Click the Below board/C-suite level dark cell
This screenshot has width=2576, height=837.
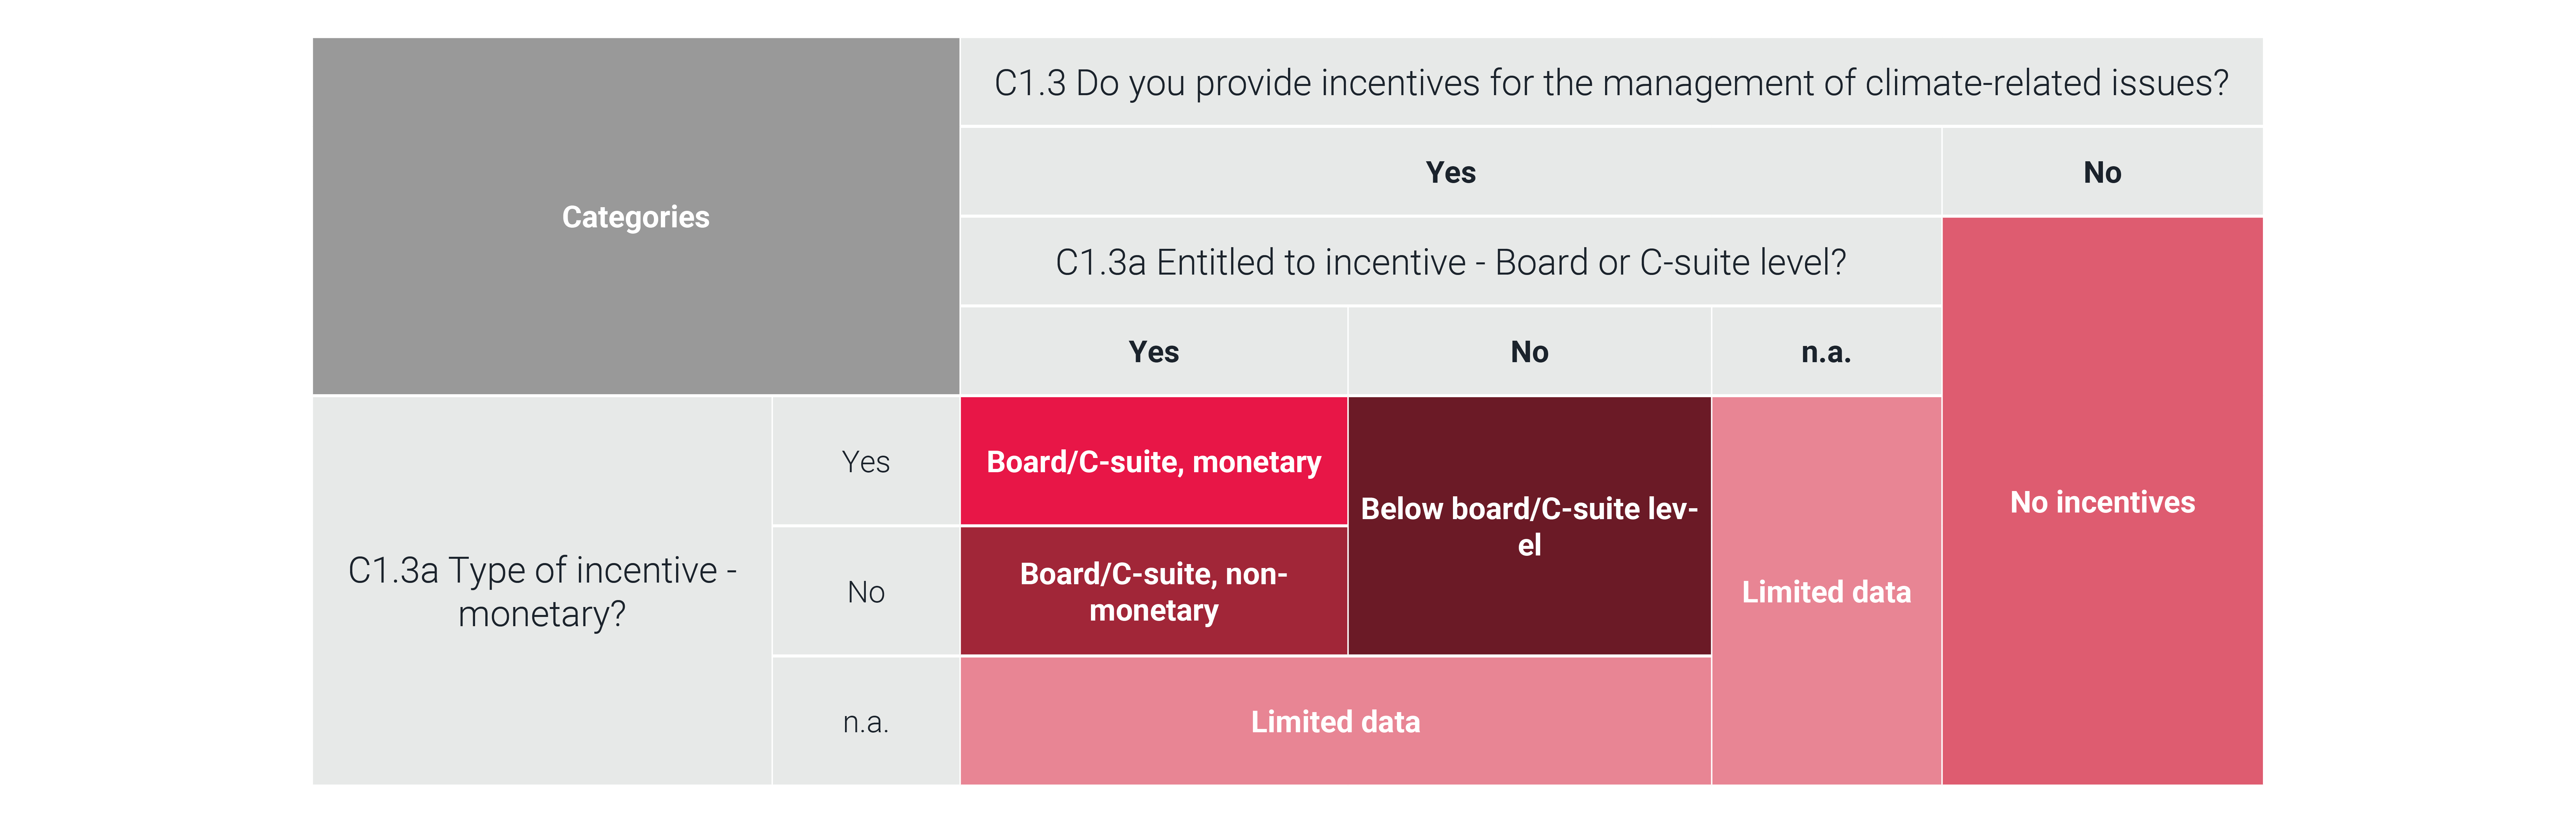click(x=1529, y=526)
